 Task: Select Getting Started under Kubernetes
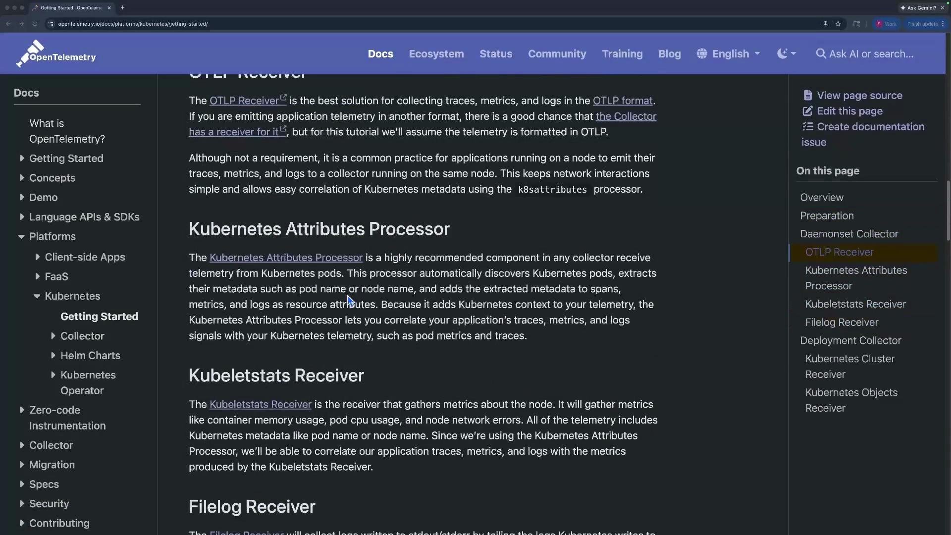tap(99, 317)
